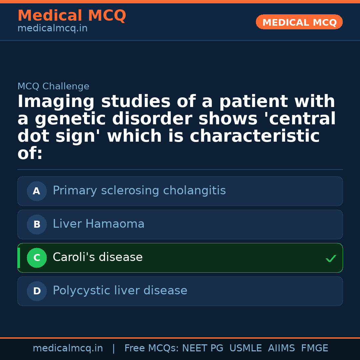Viewport: 360px width, 360px height.
Task: Choose Polycystic liver disease answer text
Action: pyautogui.click(x=120, y=291)
